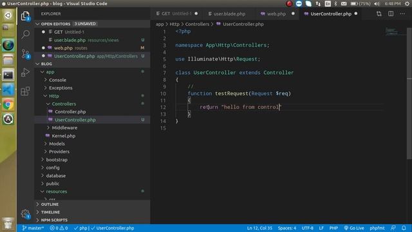
Task: Click the Bluetooth icon in top panel
Action: tap(335, 3)
